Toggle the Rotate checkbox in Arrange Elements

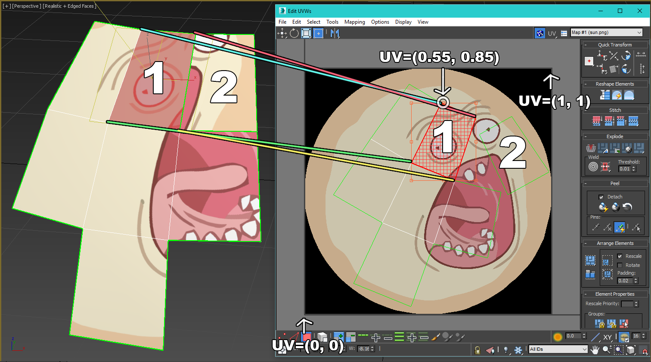620,265
